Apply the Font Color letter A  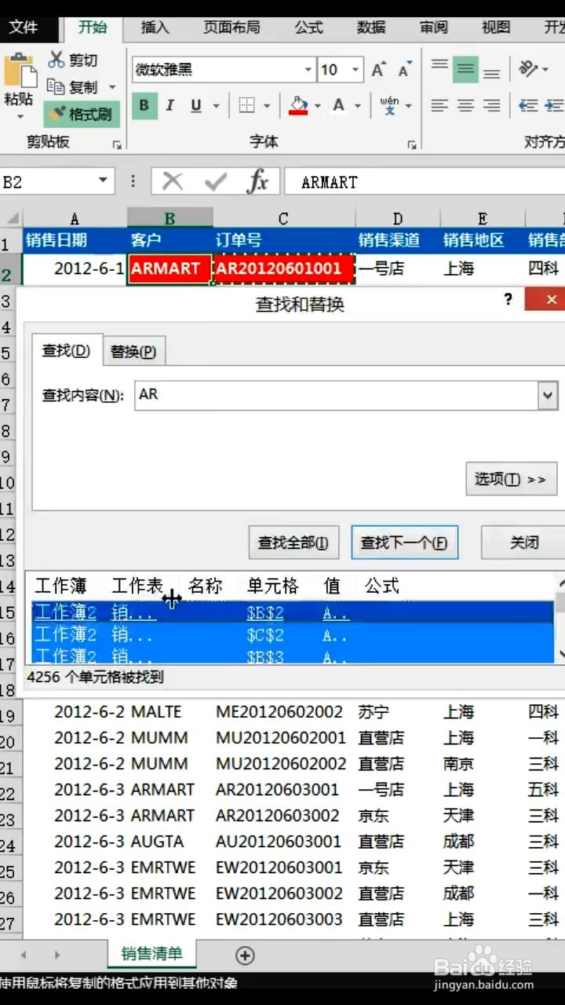(338, 105)
